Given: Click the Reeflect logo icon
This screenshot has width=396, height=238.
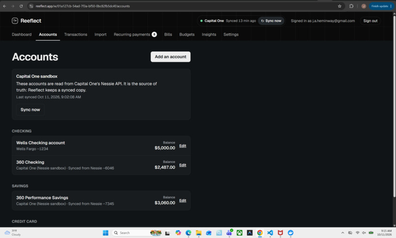Looking at the screenshot, I should pyautogui.click(x=15, y=21).
